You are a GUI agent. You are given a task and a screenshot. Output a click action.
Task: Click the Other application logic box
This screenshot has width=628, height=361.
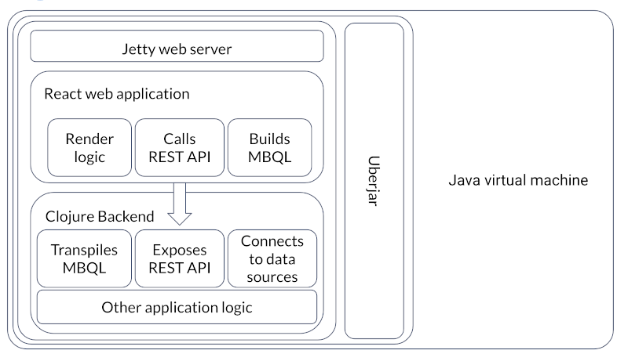point(177,307)
